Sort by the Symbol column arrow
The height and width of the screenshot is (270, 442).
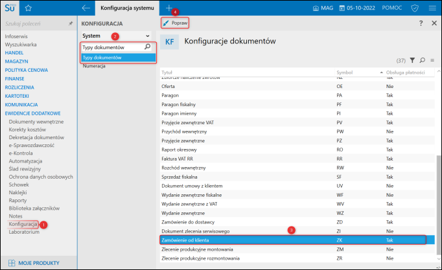click(x=381, y=73)
